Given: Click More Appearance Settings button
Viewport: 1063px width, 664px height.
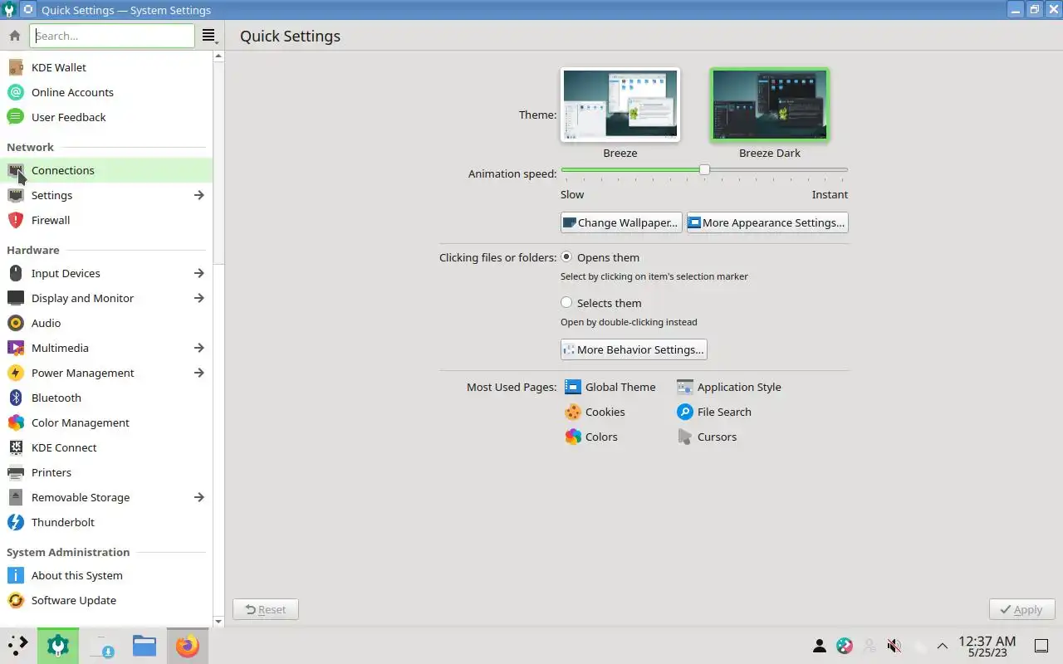Looking at the screenshot, I should [x=767, y=222].
